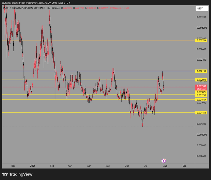Click the red current price label 0.001907
Image resolution: width=211 pixels, height=180 pixels.
click(201, 86)
